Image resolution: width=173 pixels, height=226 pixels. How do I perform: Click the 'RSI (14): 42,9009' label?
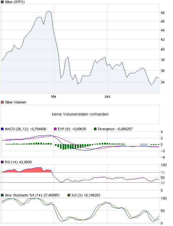[18, 162]
